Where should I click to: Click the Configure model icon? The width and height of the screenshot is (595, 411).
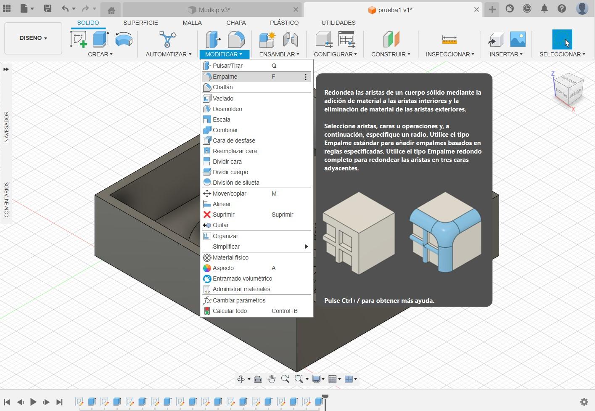[324, 40]
